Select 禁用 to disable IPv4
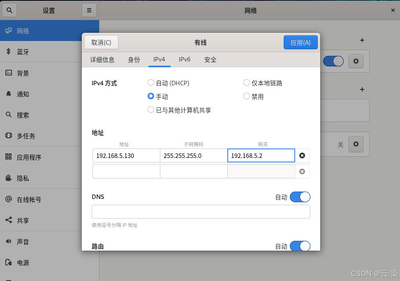Screen dimensions: 400x281 click(253, 96)
